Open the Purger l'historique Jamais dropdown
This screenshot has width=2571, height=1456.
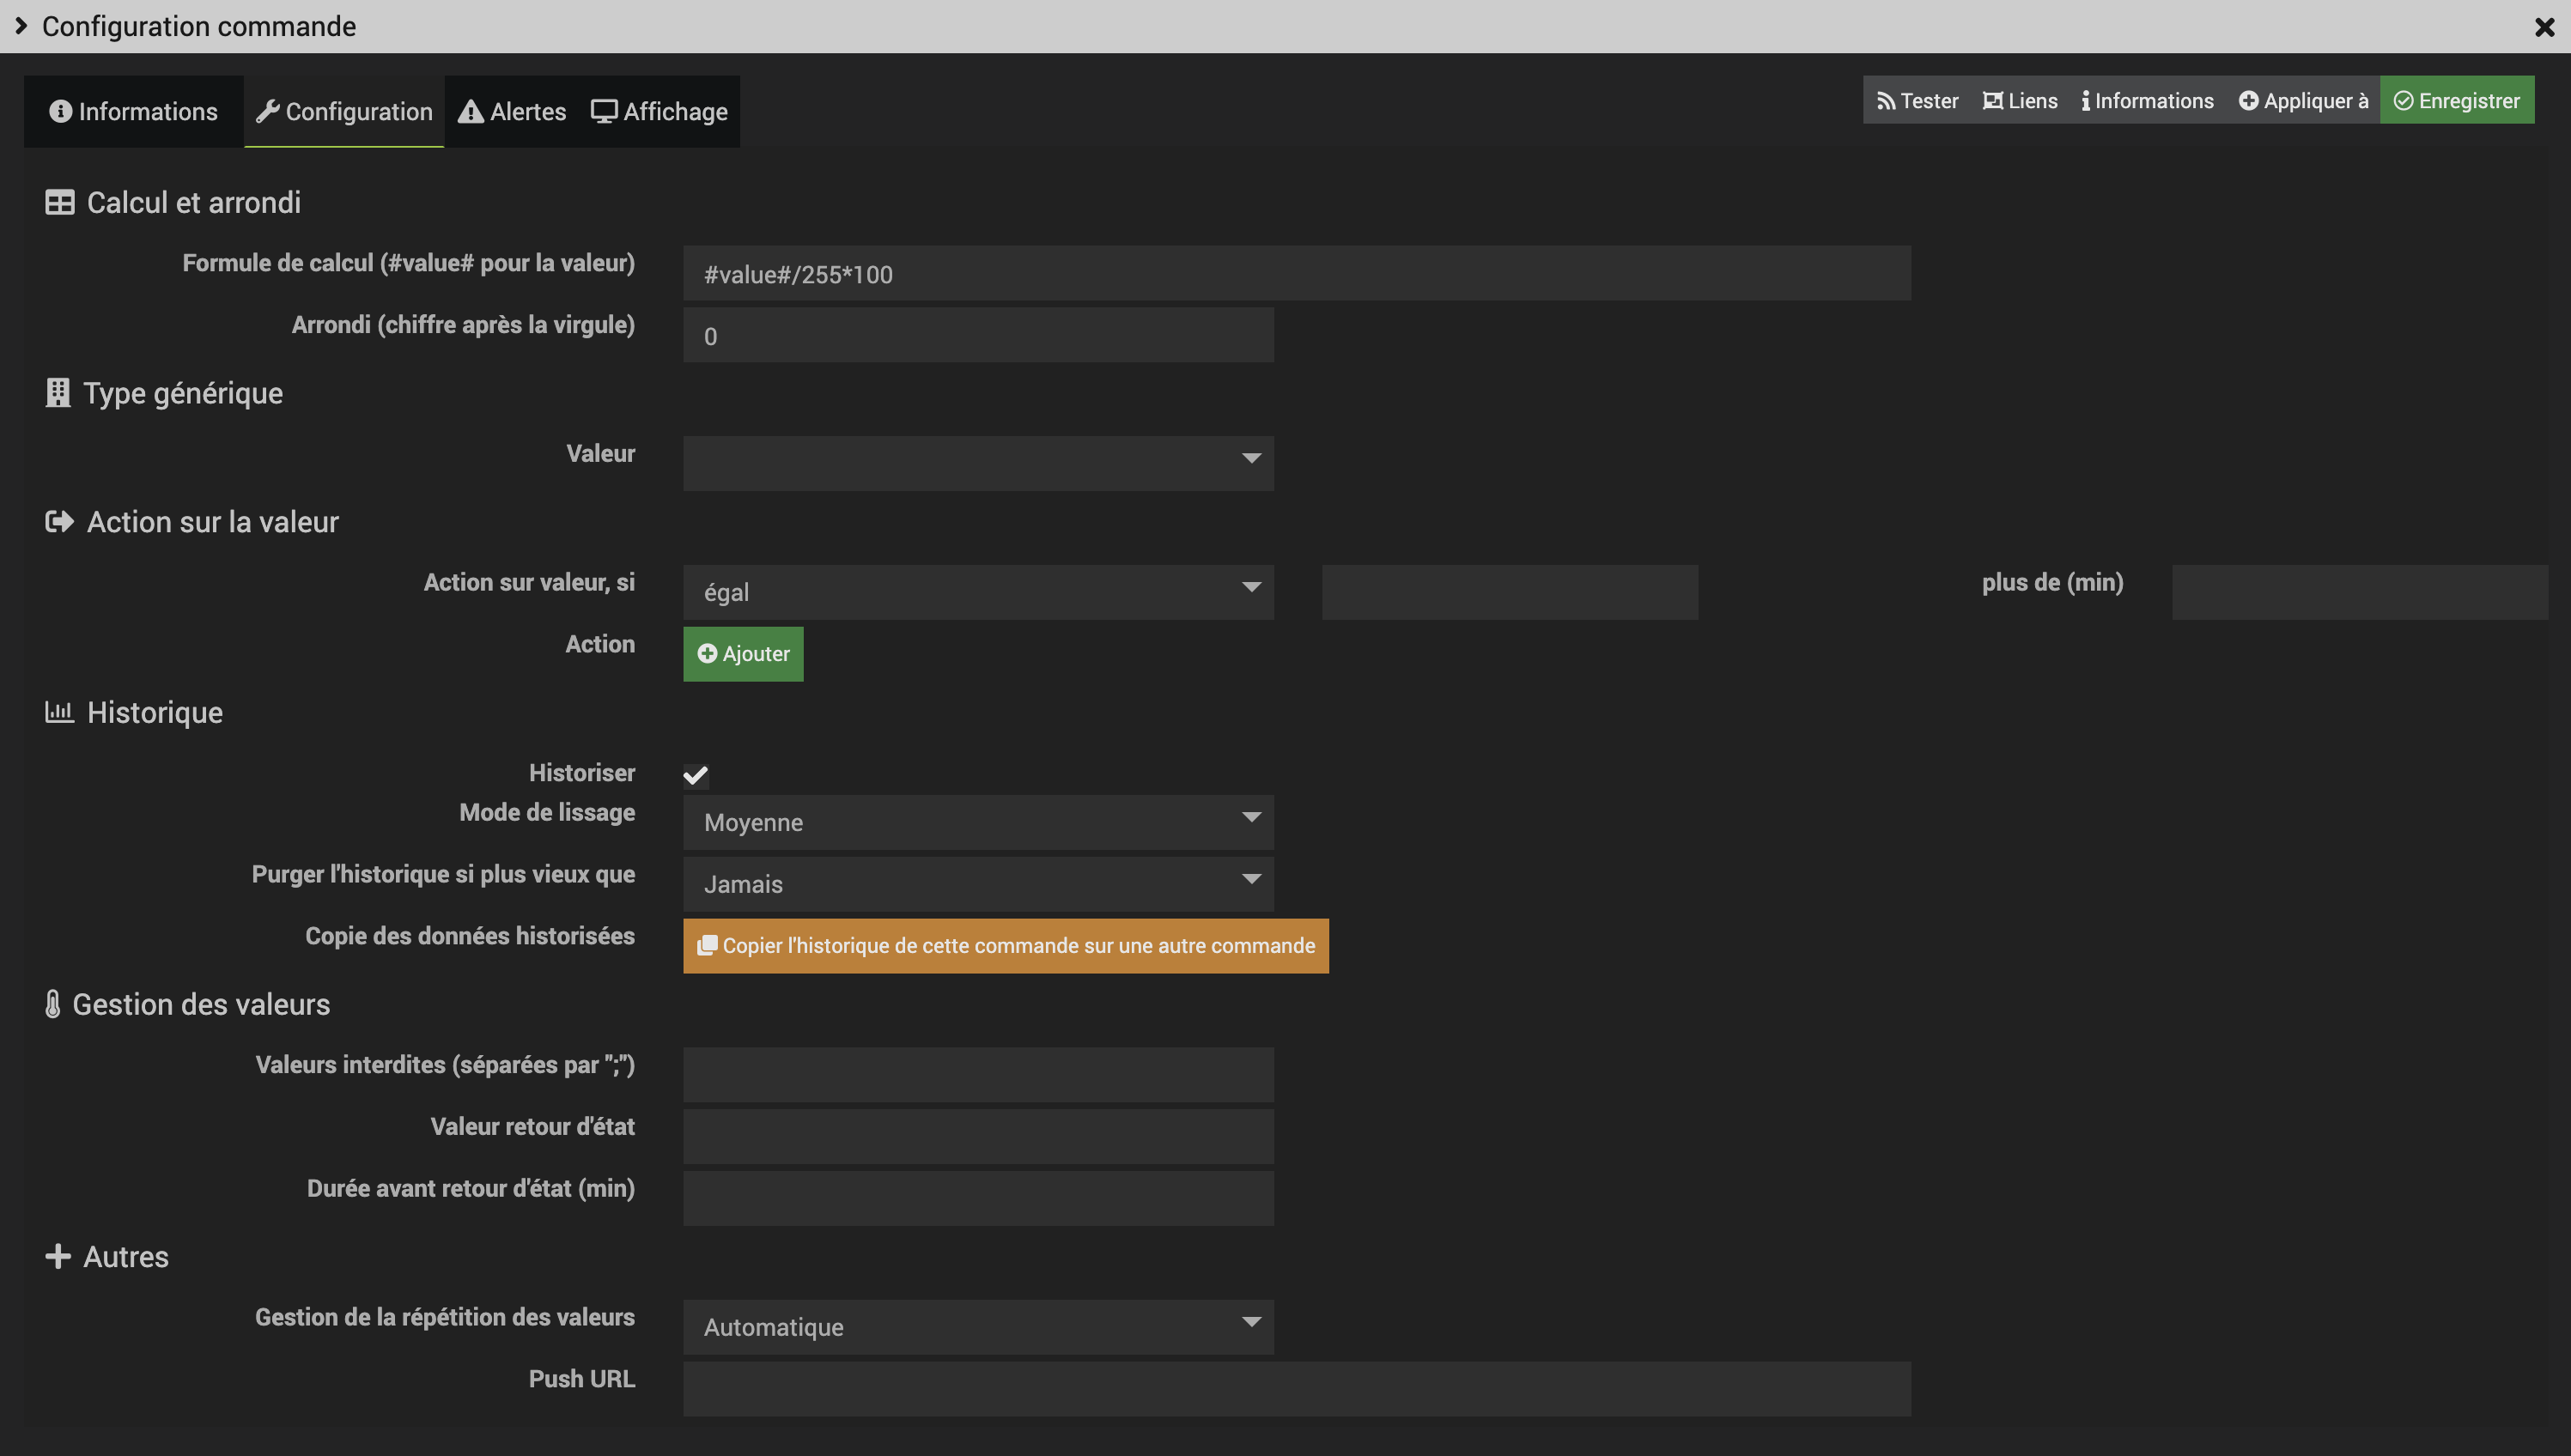tap(977, 884)
